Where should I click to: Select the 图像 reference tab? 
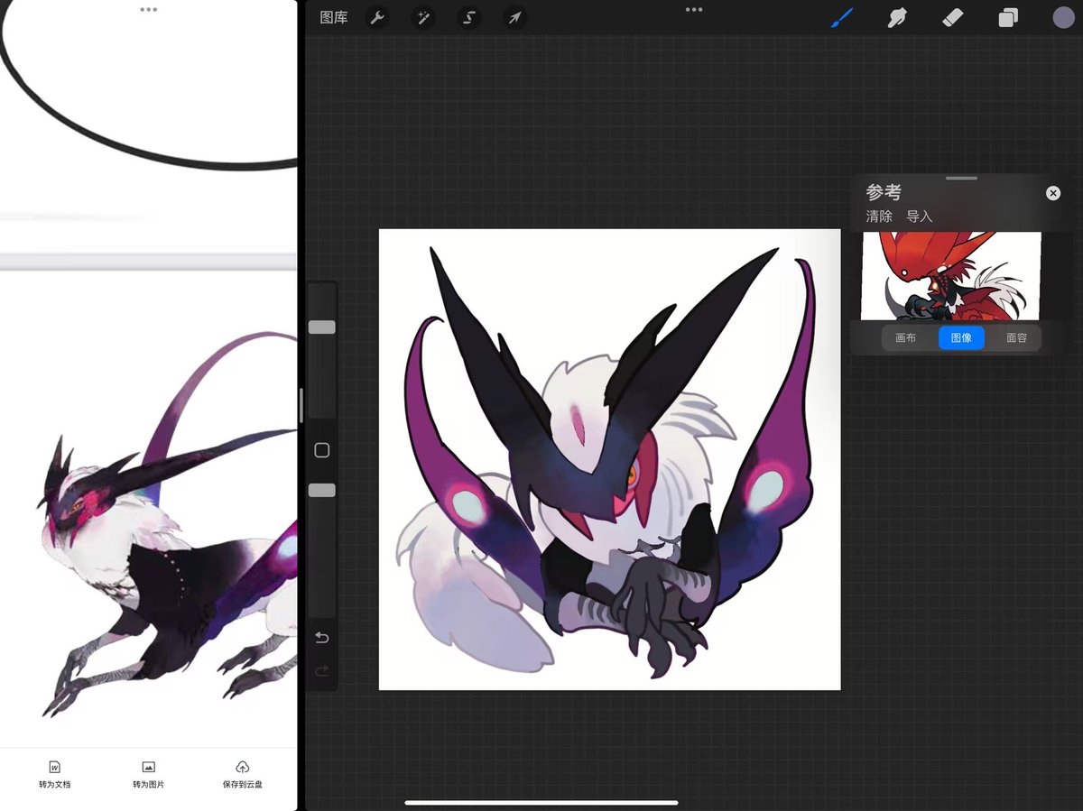tap(961, 337)
